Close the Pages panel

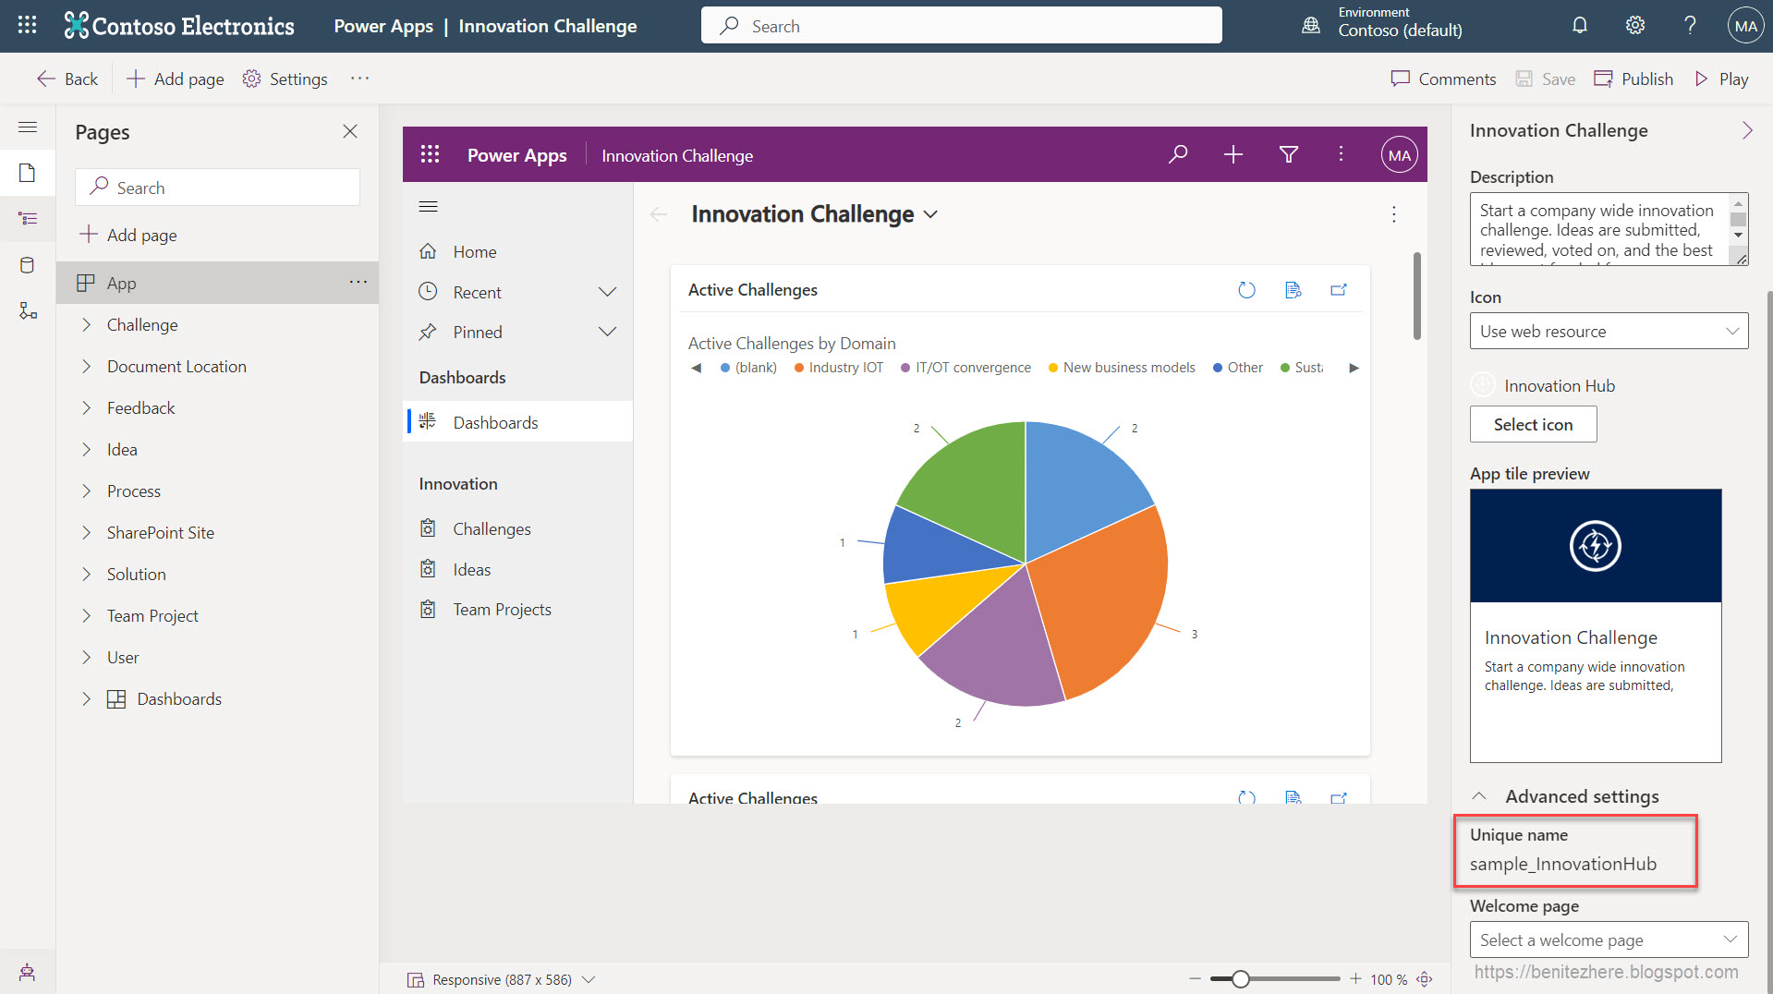pos(350,131)
